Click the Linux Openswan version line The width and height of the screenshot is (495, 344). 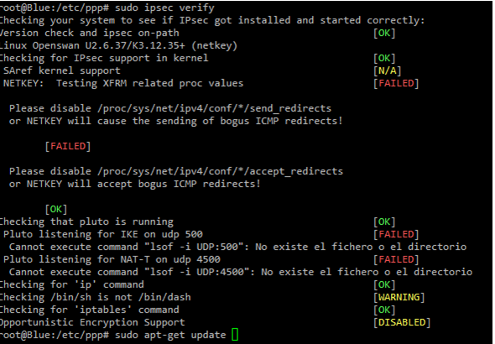118,45
